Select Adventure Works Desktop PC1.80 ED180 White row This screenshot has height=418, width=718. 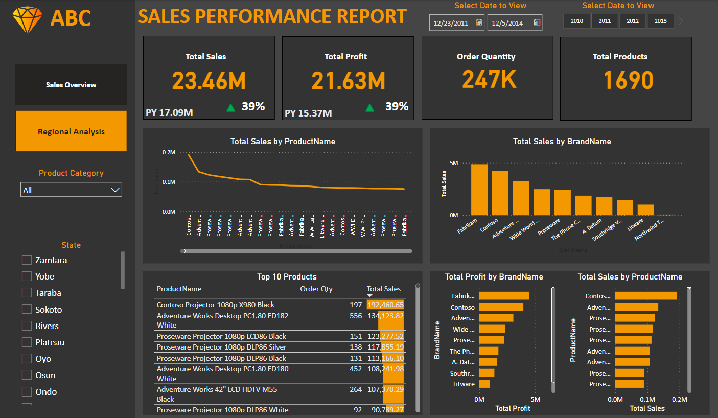pyautogui.click(x=280, y=374)
